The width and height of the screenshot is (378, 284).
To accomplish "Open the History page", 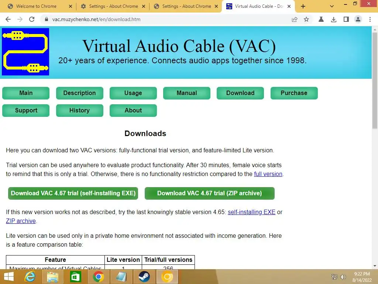I will (80, 110).
